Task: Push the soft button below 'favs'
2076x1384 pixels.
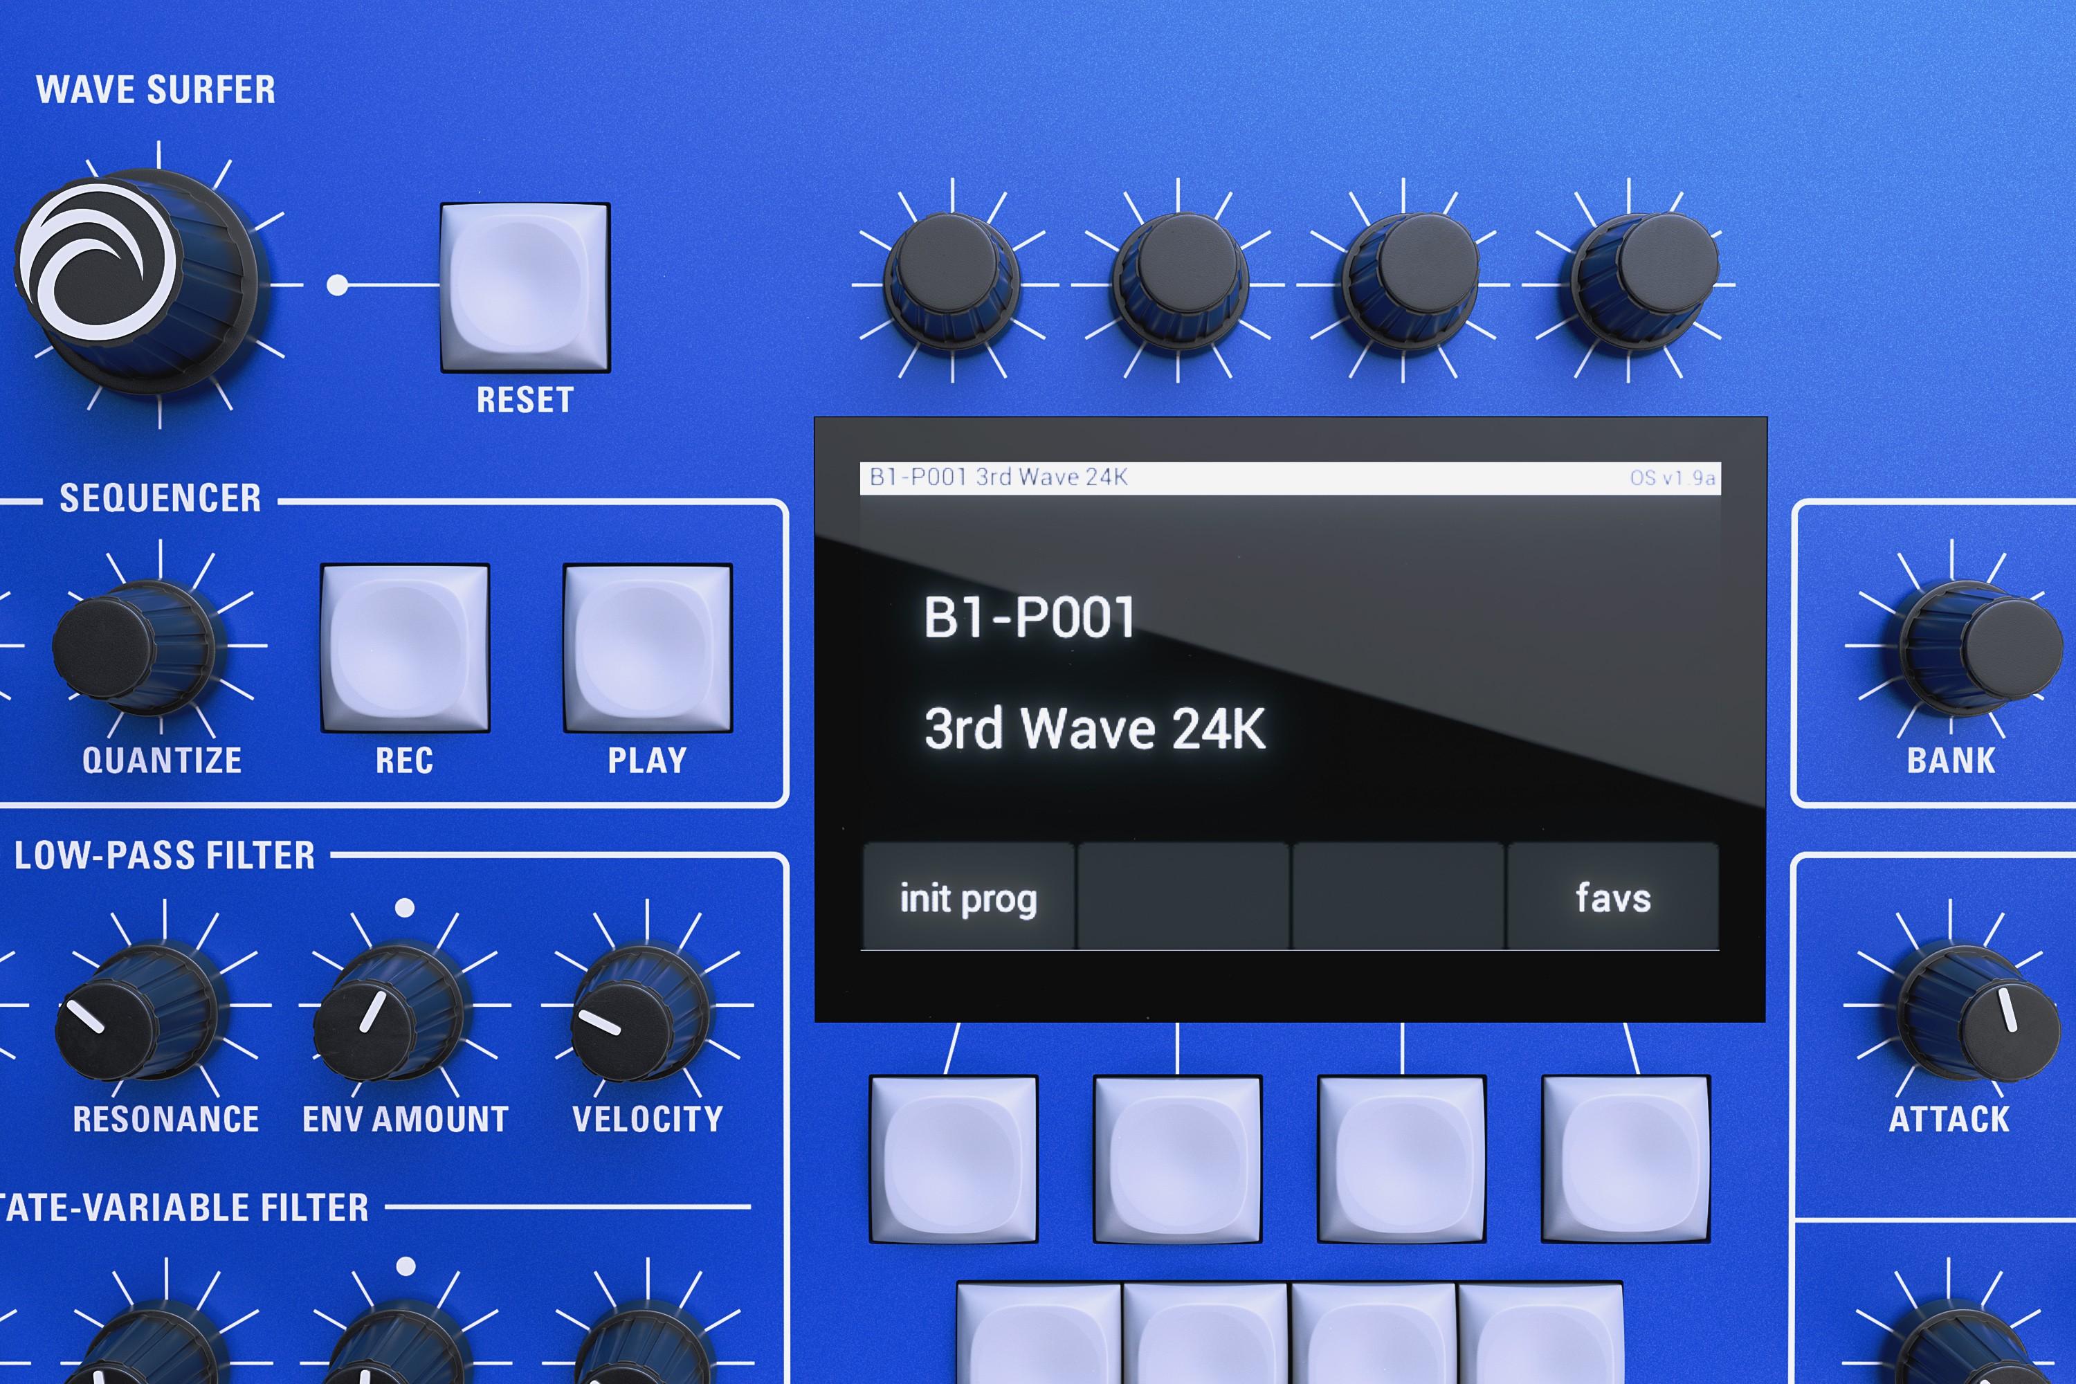Action: (x=1626, y=1159)
